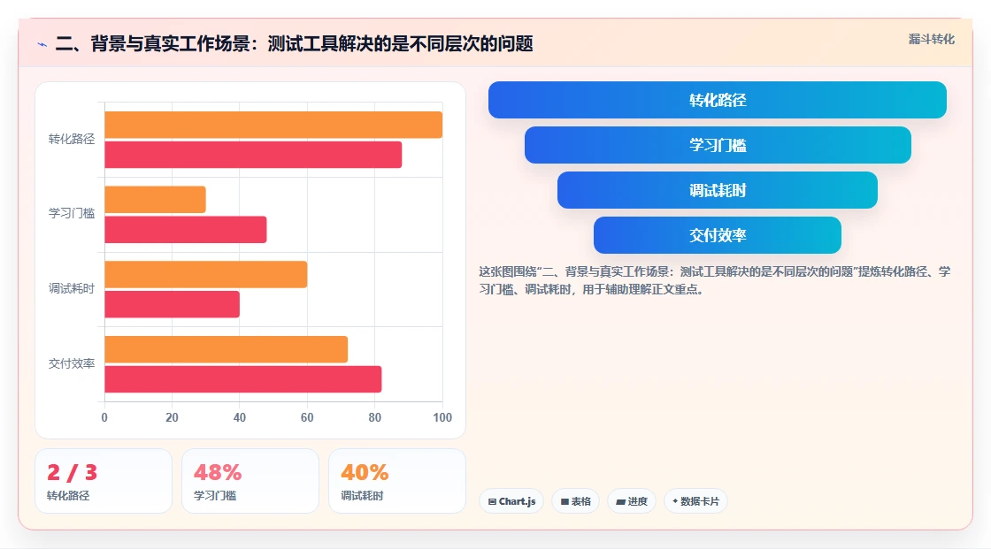991x549 pixels.
Task: Click the 调试耗时 y-axis label
Action: (72, 289)
